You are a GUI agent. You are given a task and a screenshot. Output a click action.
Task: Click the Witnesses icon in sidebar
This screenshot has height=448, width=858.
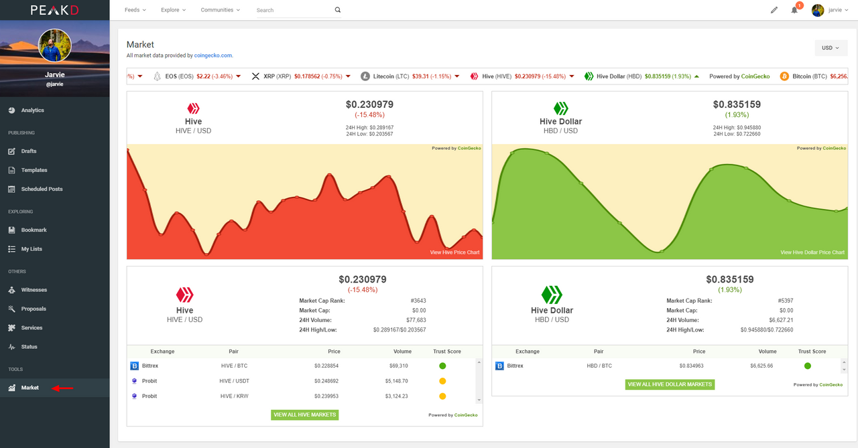point(11,290)
